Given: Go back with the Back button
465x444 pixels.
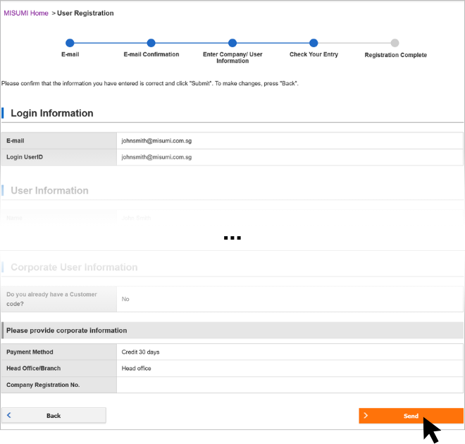Looking at the screenshot, I should point(54,415).
